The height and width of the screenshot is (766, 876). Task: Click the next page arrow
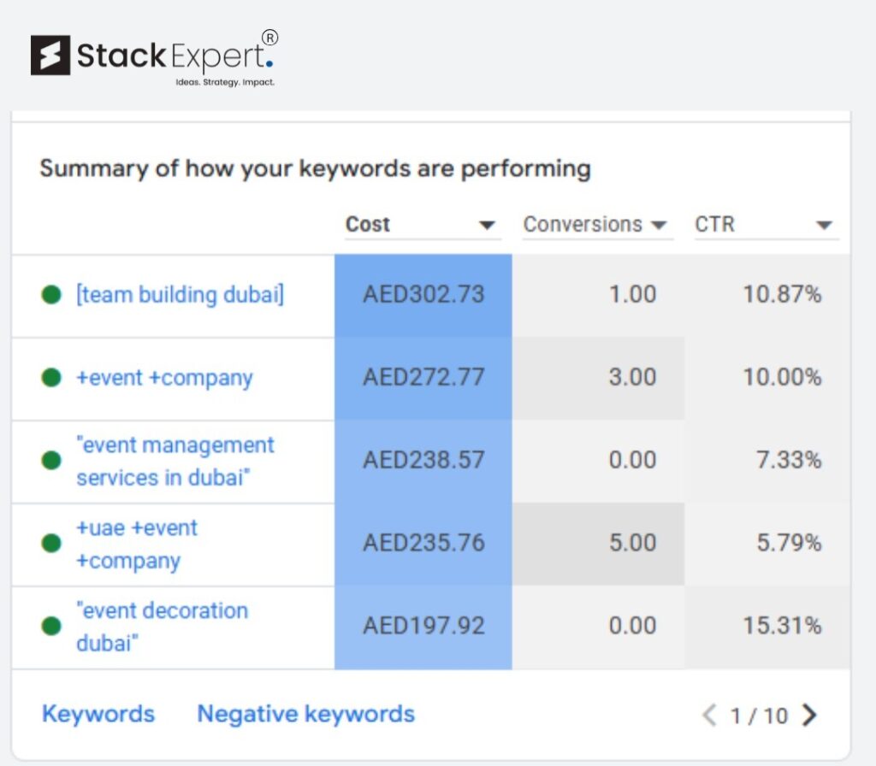[808, 714]
